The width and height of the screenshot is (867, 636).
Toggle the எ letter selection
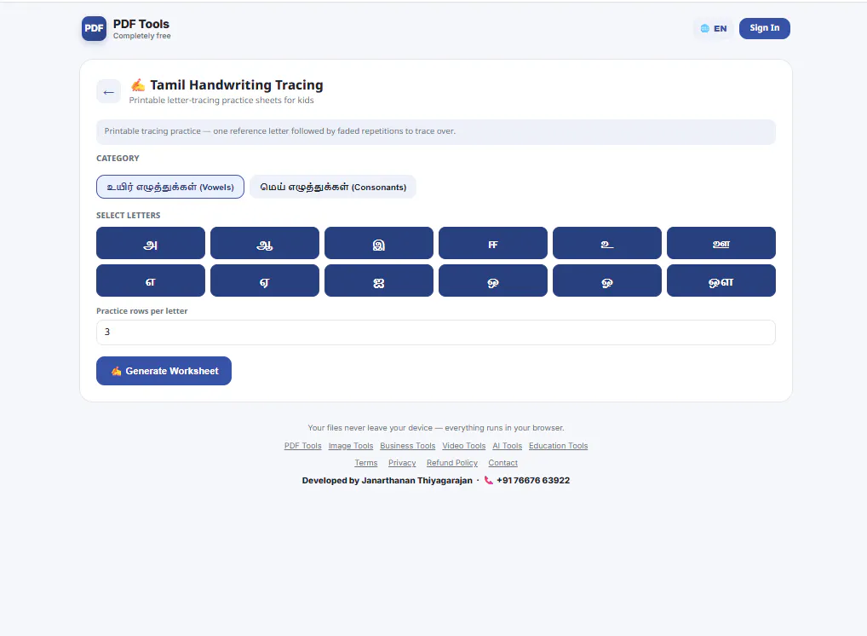tap(151, 280)
